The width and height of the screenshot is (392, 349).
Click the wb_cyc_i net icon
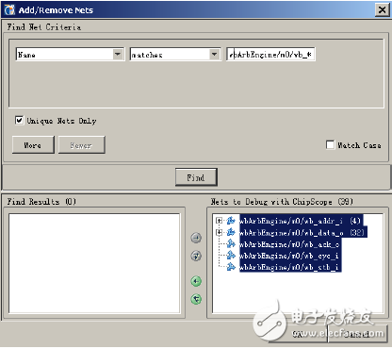tap(231, 256)
